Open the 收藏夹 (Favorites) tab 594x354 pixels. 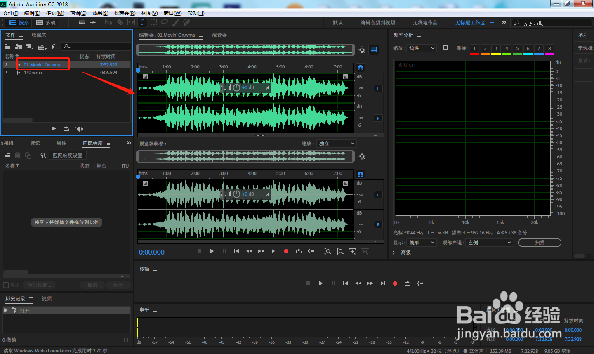[39, 35]
